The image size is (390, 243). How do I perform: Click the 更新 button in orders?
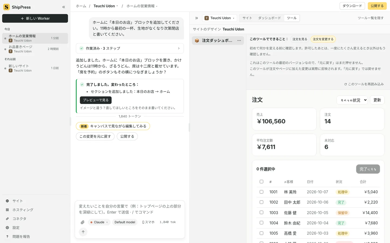(x=377, y=100)
